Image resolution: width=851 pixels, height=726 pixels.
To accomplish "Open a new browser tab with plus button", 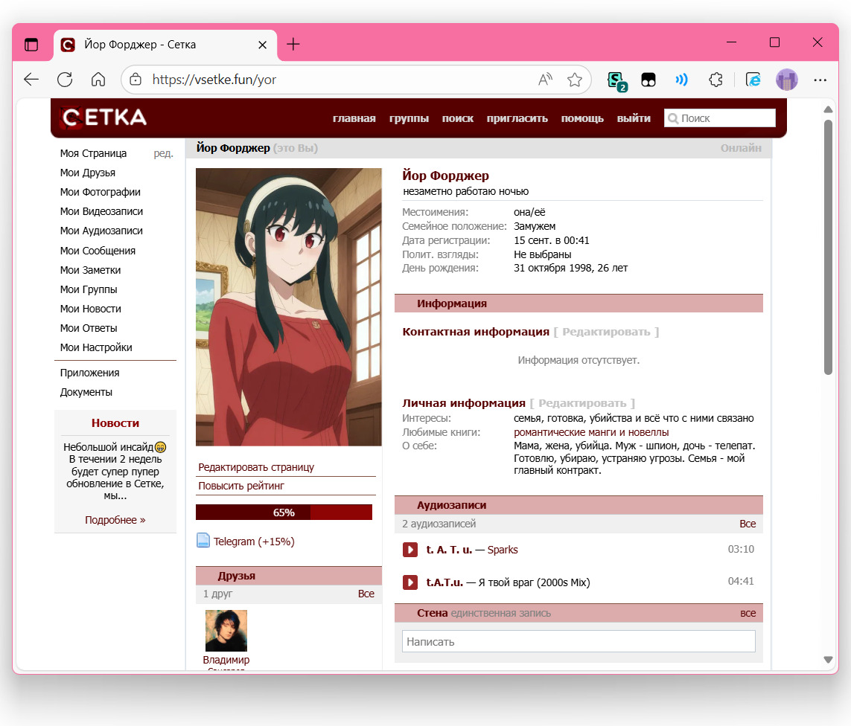I will [x=293, y=44].
